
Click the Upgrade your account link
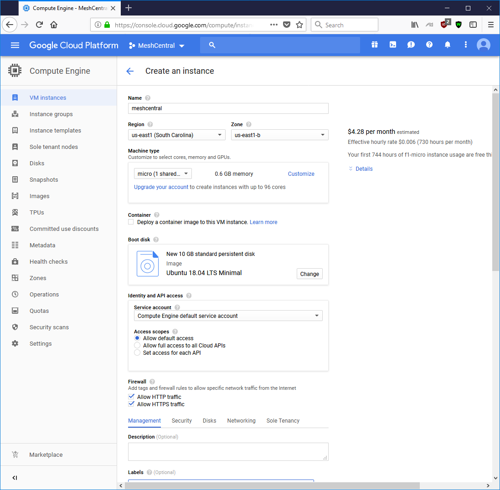tap(161, 187)
